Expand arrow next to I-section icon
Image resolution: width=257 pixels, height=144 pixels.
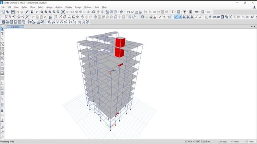tap(175, 12)
